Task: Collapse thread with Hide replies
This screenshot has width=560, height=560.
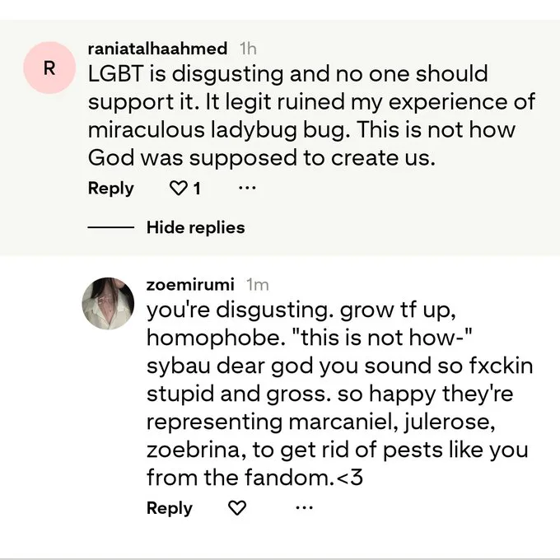Action: pos(195,227)
